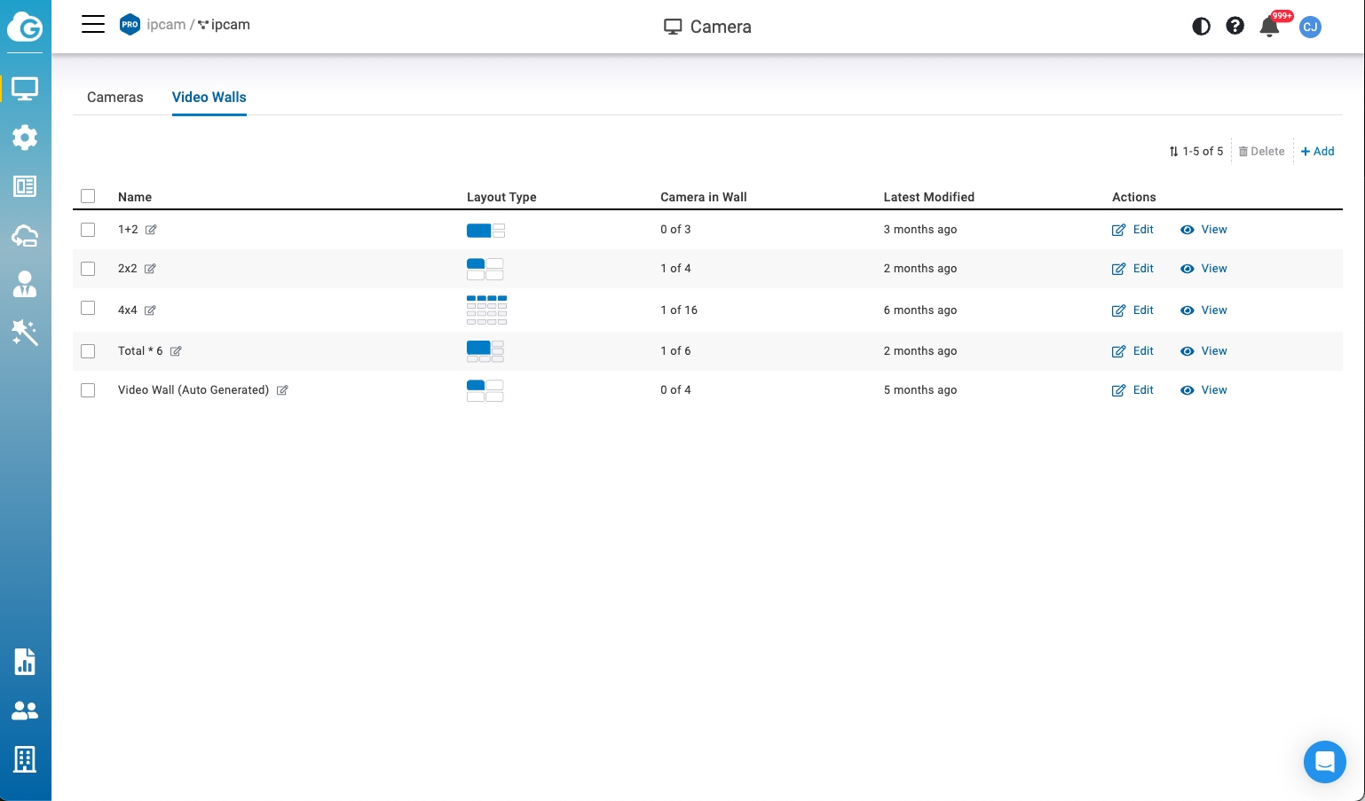View the 2x2 video wall
Image resolution: width=1365 pixels, height=801 pixels.
[x=1203, y=269]
